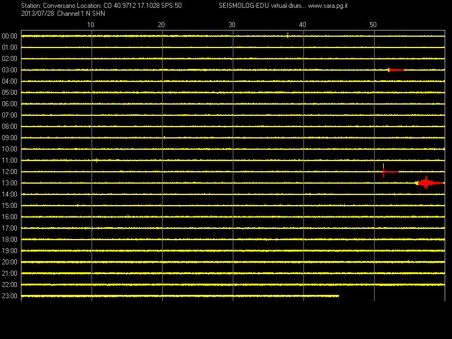Click the 01:00 hour label
The height and width of the screenshot is (339, 452).
click(x=10, y=47)
